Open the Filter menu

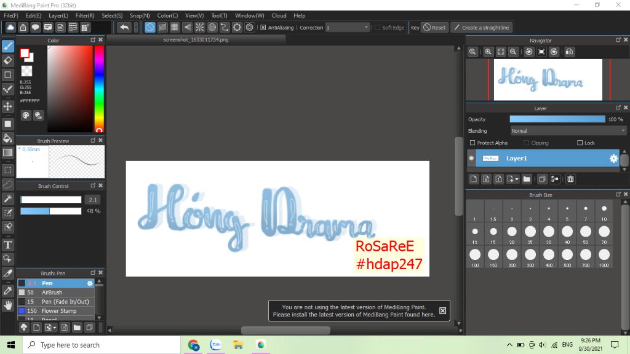click(x=85, y=15)
